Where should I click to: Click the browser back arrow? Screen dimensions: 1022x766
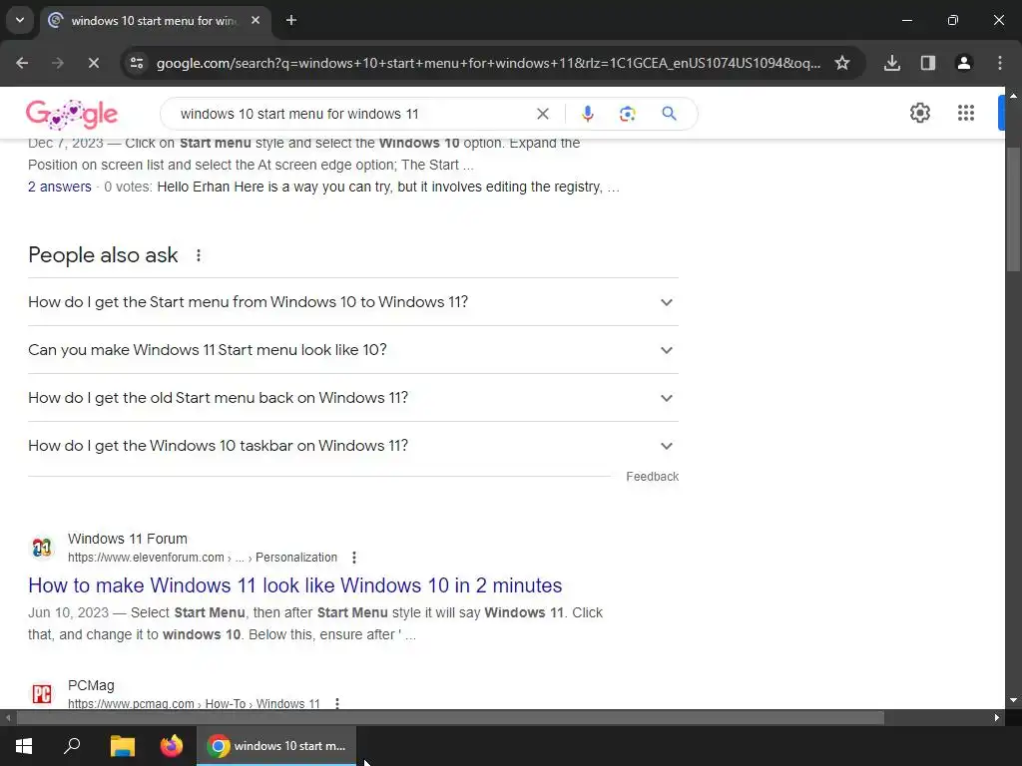pyautogui.click(x=22, y=63)
